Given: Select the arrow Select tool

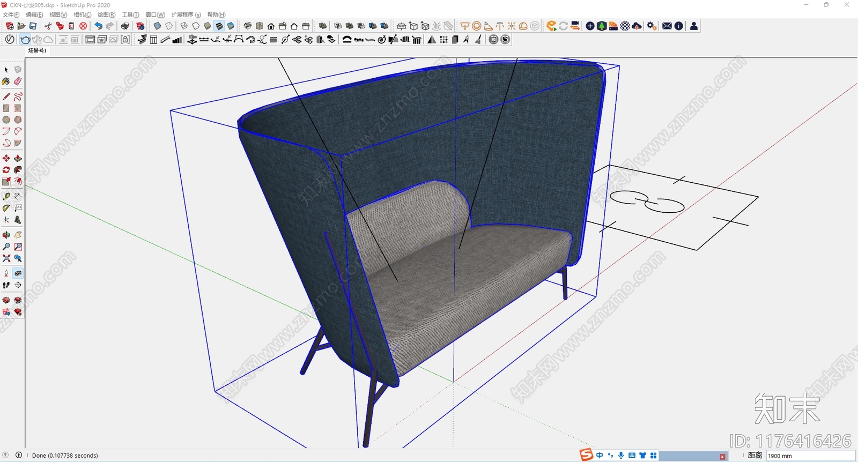Looking at the screenshot, I should pyautogui.click(x=6, y=70).
